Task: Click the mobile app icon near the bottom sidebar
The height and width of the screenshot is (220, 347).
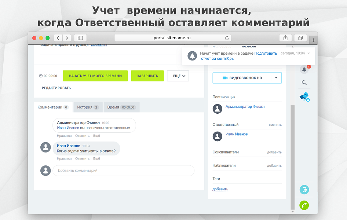Action: click(x=304, y=190)
